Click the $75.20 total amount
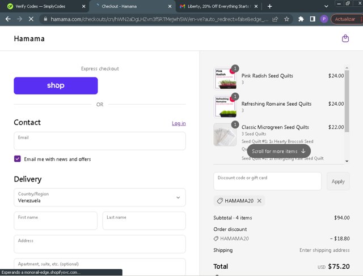The width and height of the screenshot is (363, 276). pos(339,266)
